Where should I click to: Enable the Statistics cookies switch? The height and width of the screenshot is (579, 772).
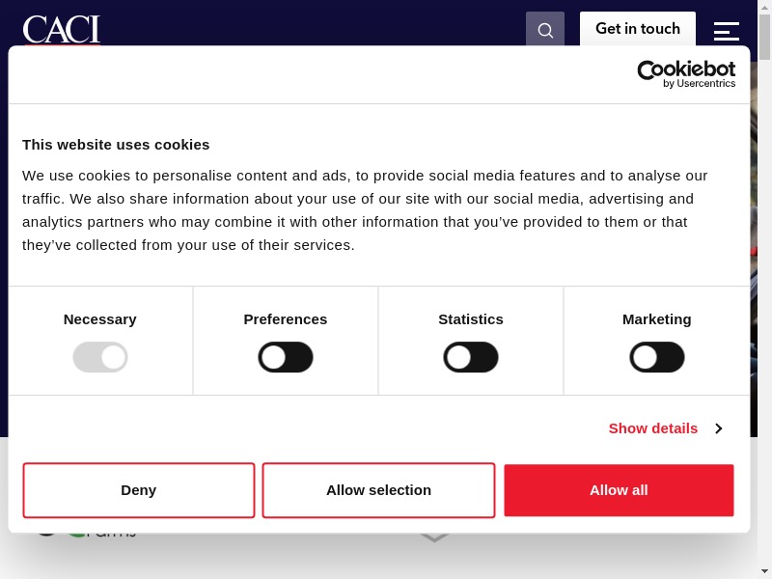click(x=471, y=357)
